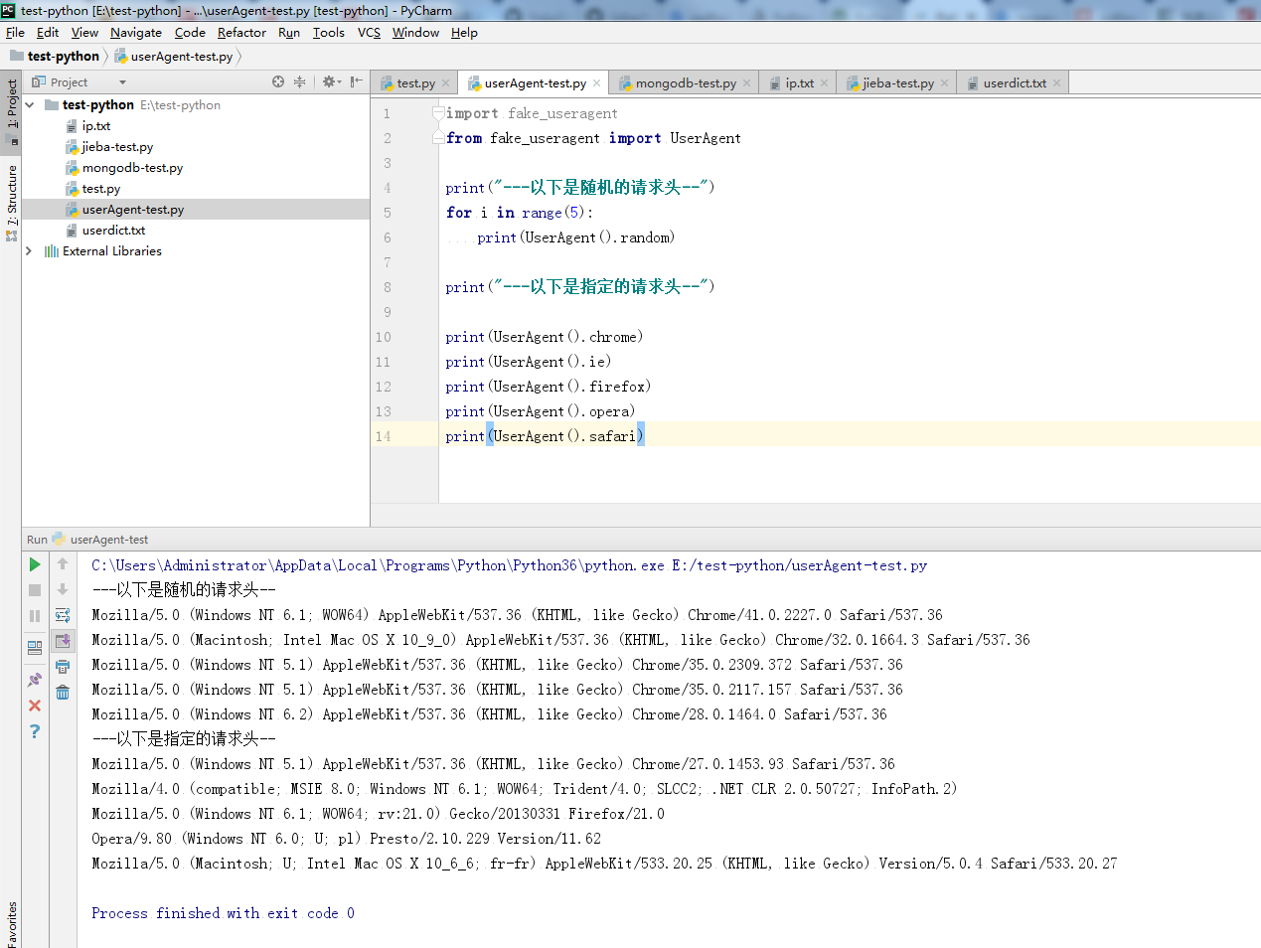
Task: Expand External Libraries
Action: (29, 251)
